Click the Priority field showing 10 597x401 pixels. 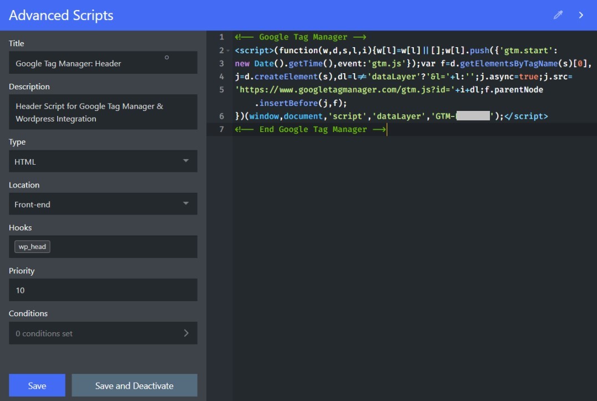[103, 290]
